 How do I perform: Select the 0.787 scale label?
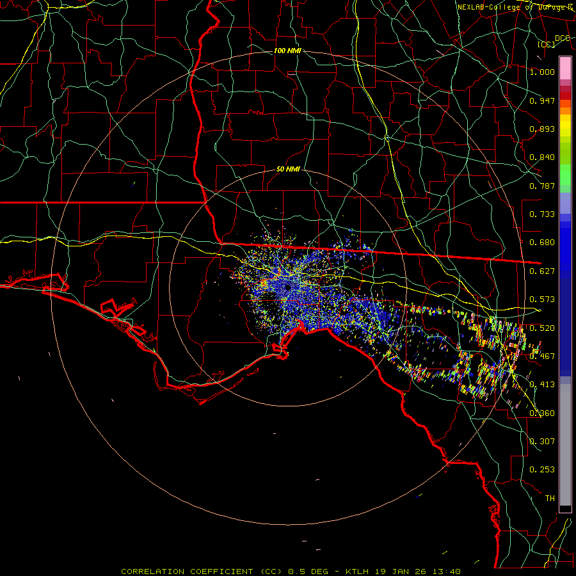point(542,186)
